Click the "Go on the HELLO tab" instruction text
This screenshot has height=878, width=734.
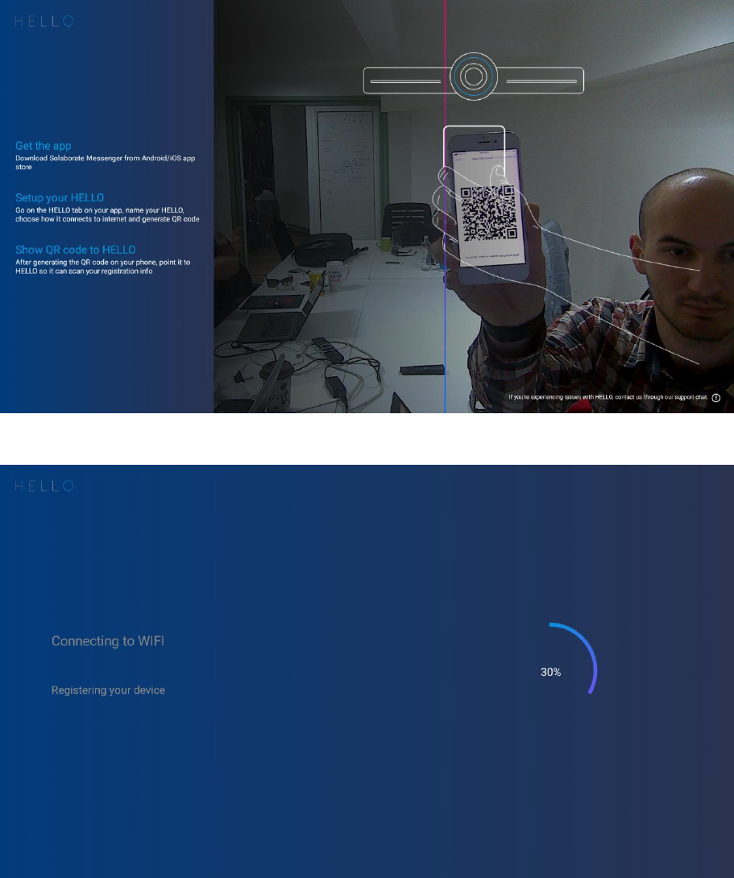107,214
